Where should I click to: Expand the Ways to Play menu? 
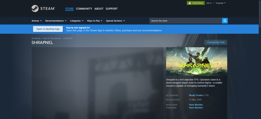[95, 21]
